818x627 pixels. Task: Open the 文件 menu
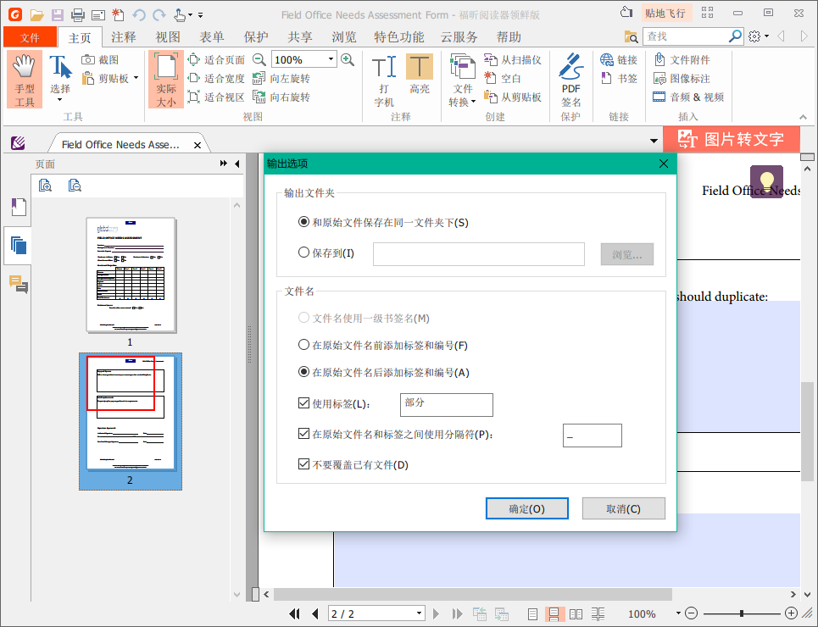(31, 37)
